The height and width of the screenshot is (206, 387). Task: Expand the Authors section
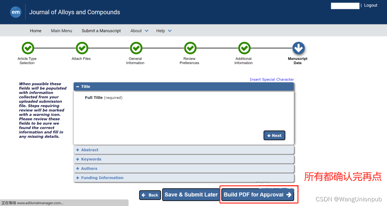[x=183, y=168]
